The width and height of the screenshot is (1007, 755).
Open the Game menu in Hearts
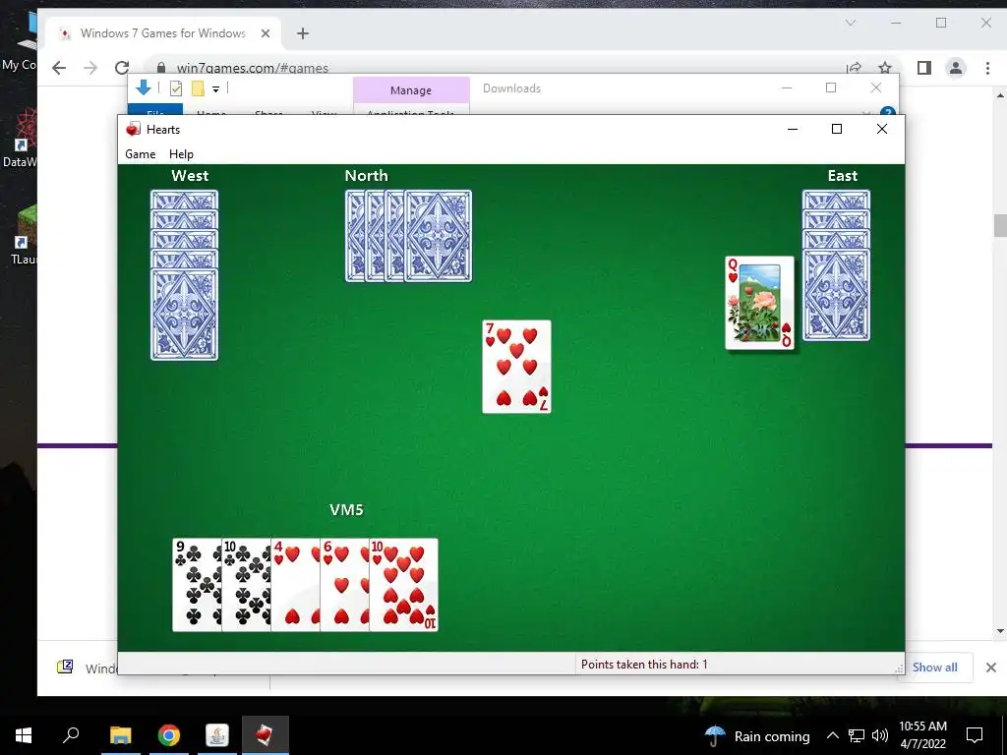[140, 154]
